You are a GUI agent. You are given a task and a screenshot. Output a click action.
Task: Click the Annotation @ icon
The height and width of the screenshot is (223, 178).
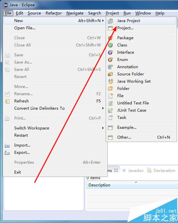(110, 67)
